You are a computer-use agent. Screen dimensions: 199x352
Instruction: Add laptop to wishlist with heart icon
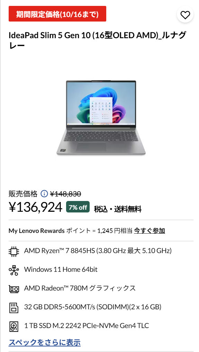click(x=185, y=15)
